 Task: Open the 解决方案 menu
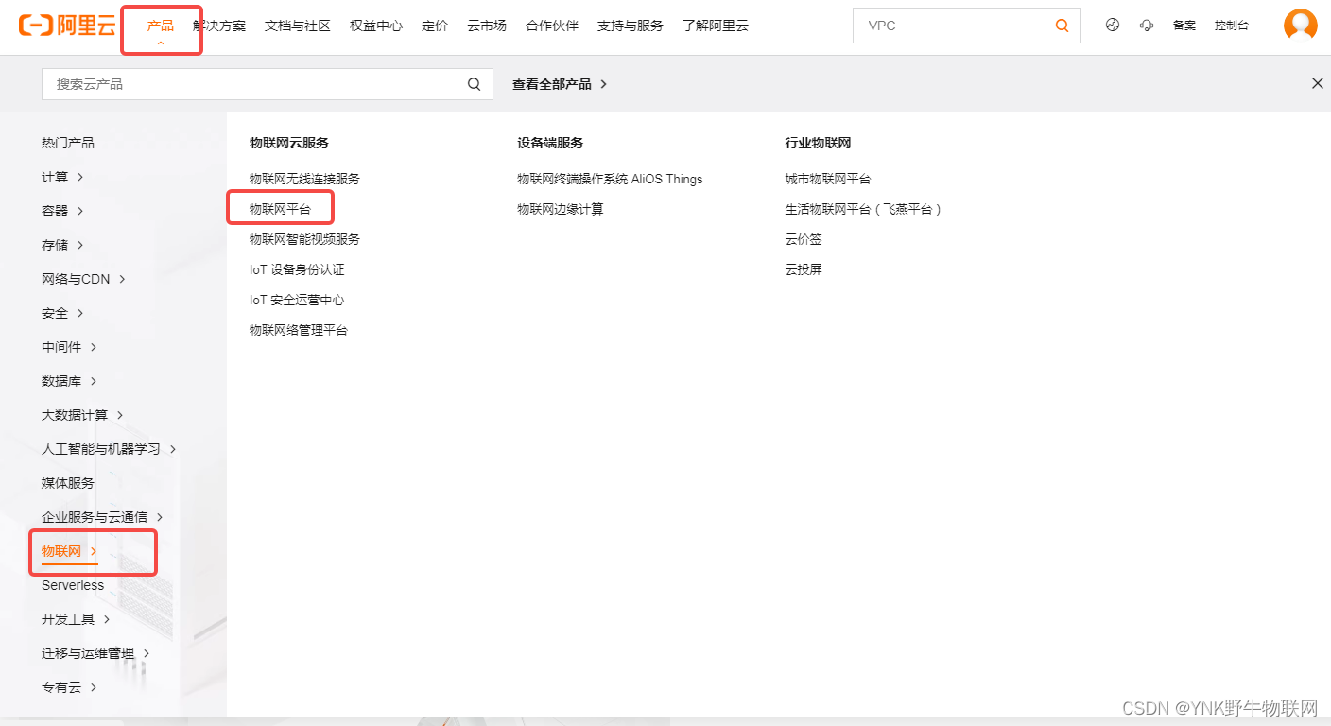[x=219, y=26]
